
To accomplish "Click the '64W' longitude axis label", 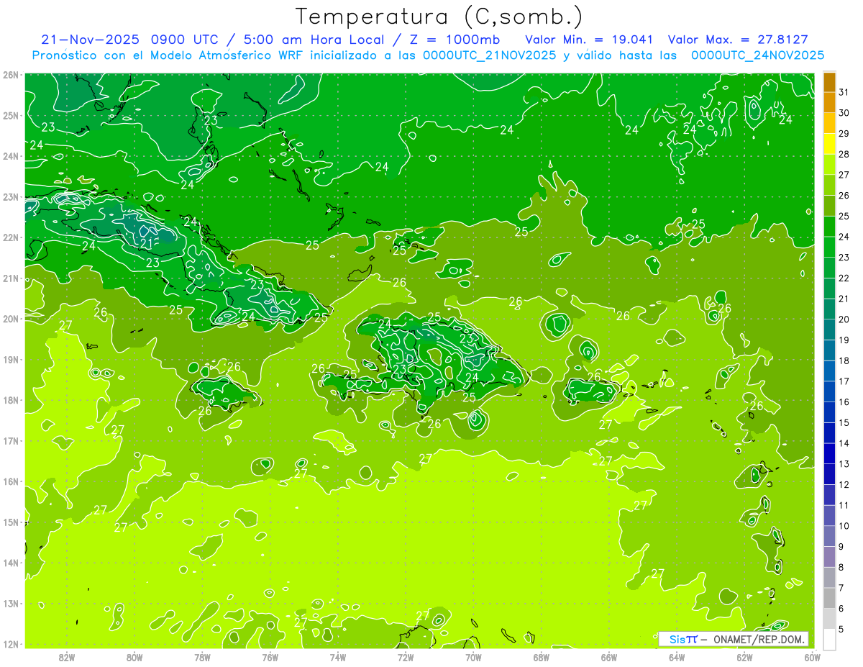I will [677, 657].
